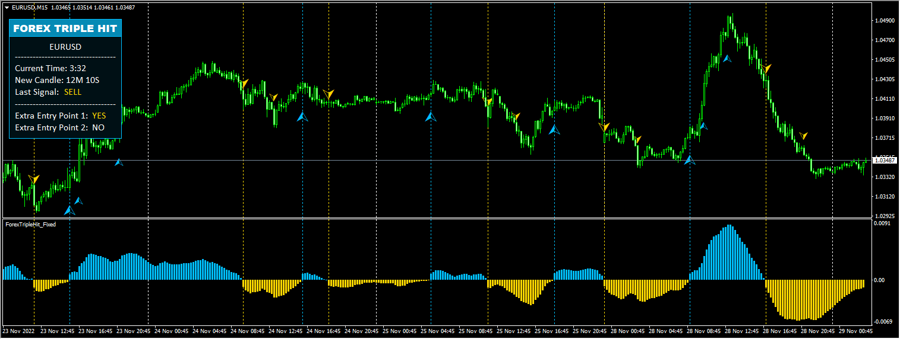Click the FOREX TRIPLE HIT panel header
This screenshot has height=339, width=900.
point(65,28)
